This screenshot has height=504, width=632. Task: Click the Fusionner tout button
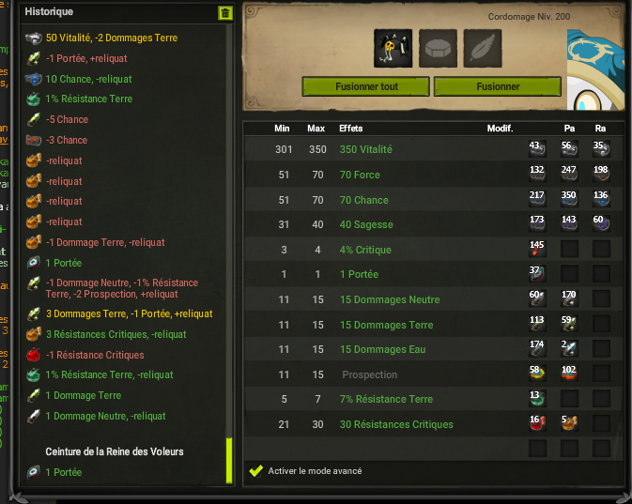(x=366, y=86)
